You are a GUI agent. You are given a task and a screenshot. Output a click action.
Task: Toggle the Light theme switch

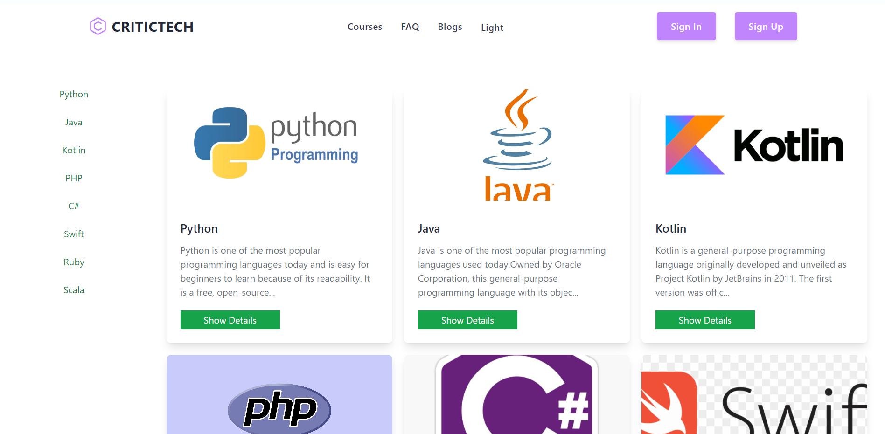point(492,28)
